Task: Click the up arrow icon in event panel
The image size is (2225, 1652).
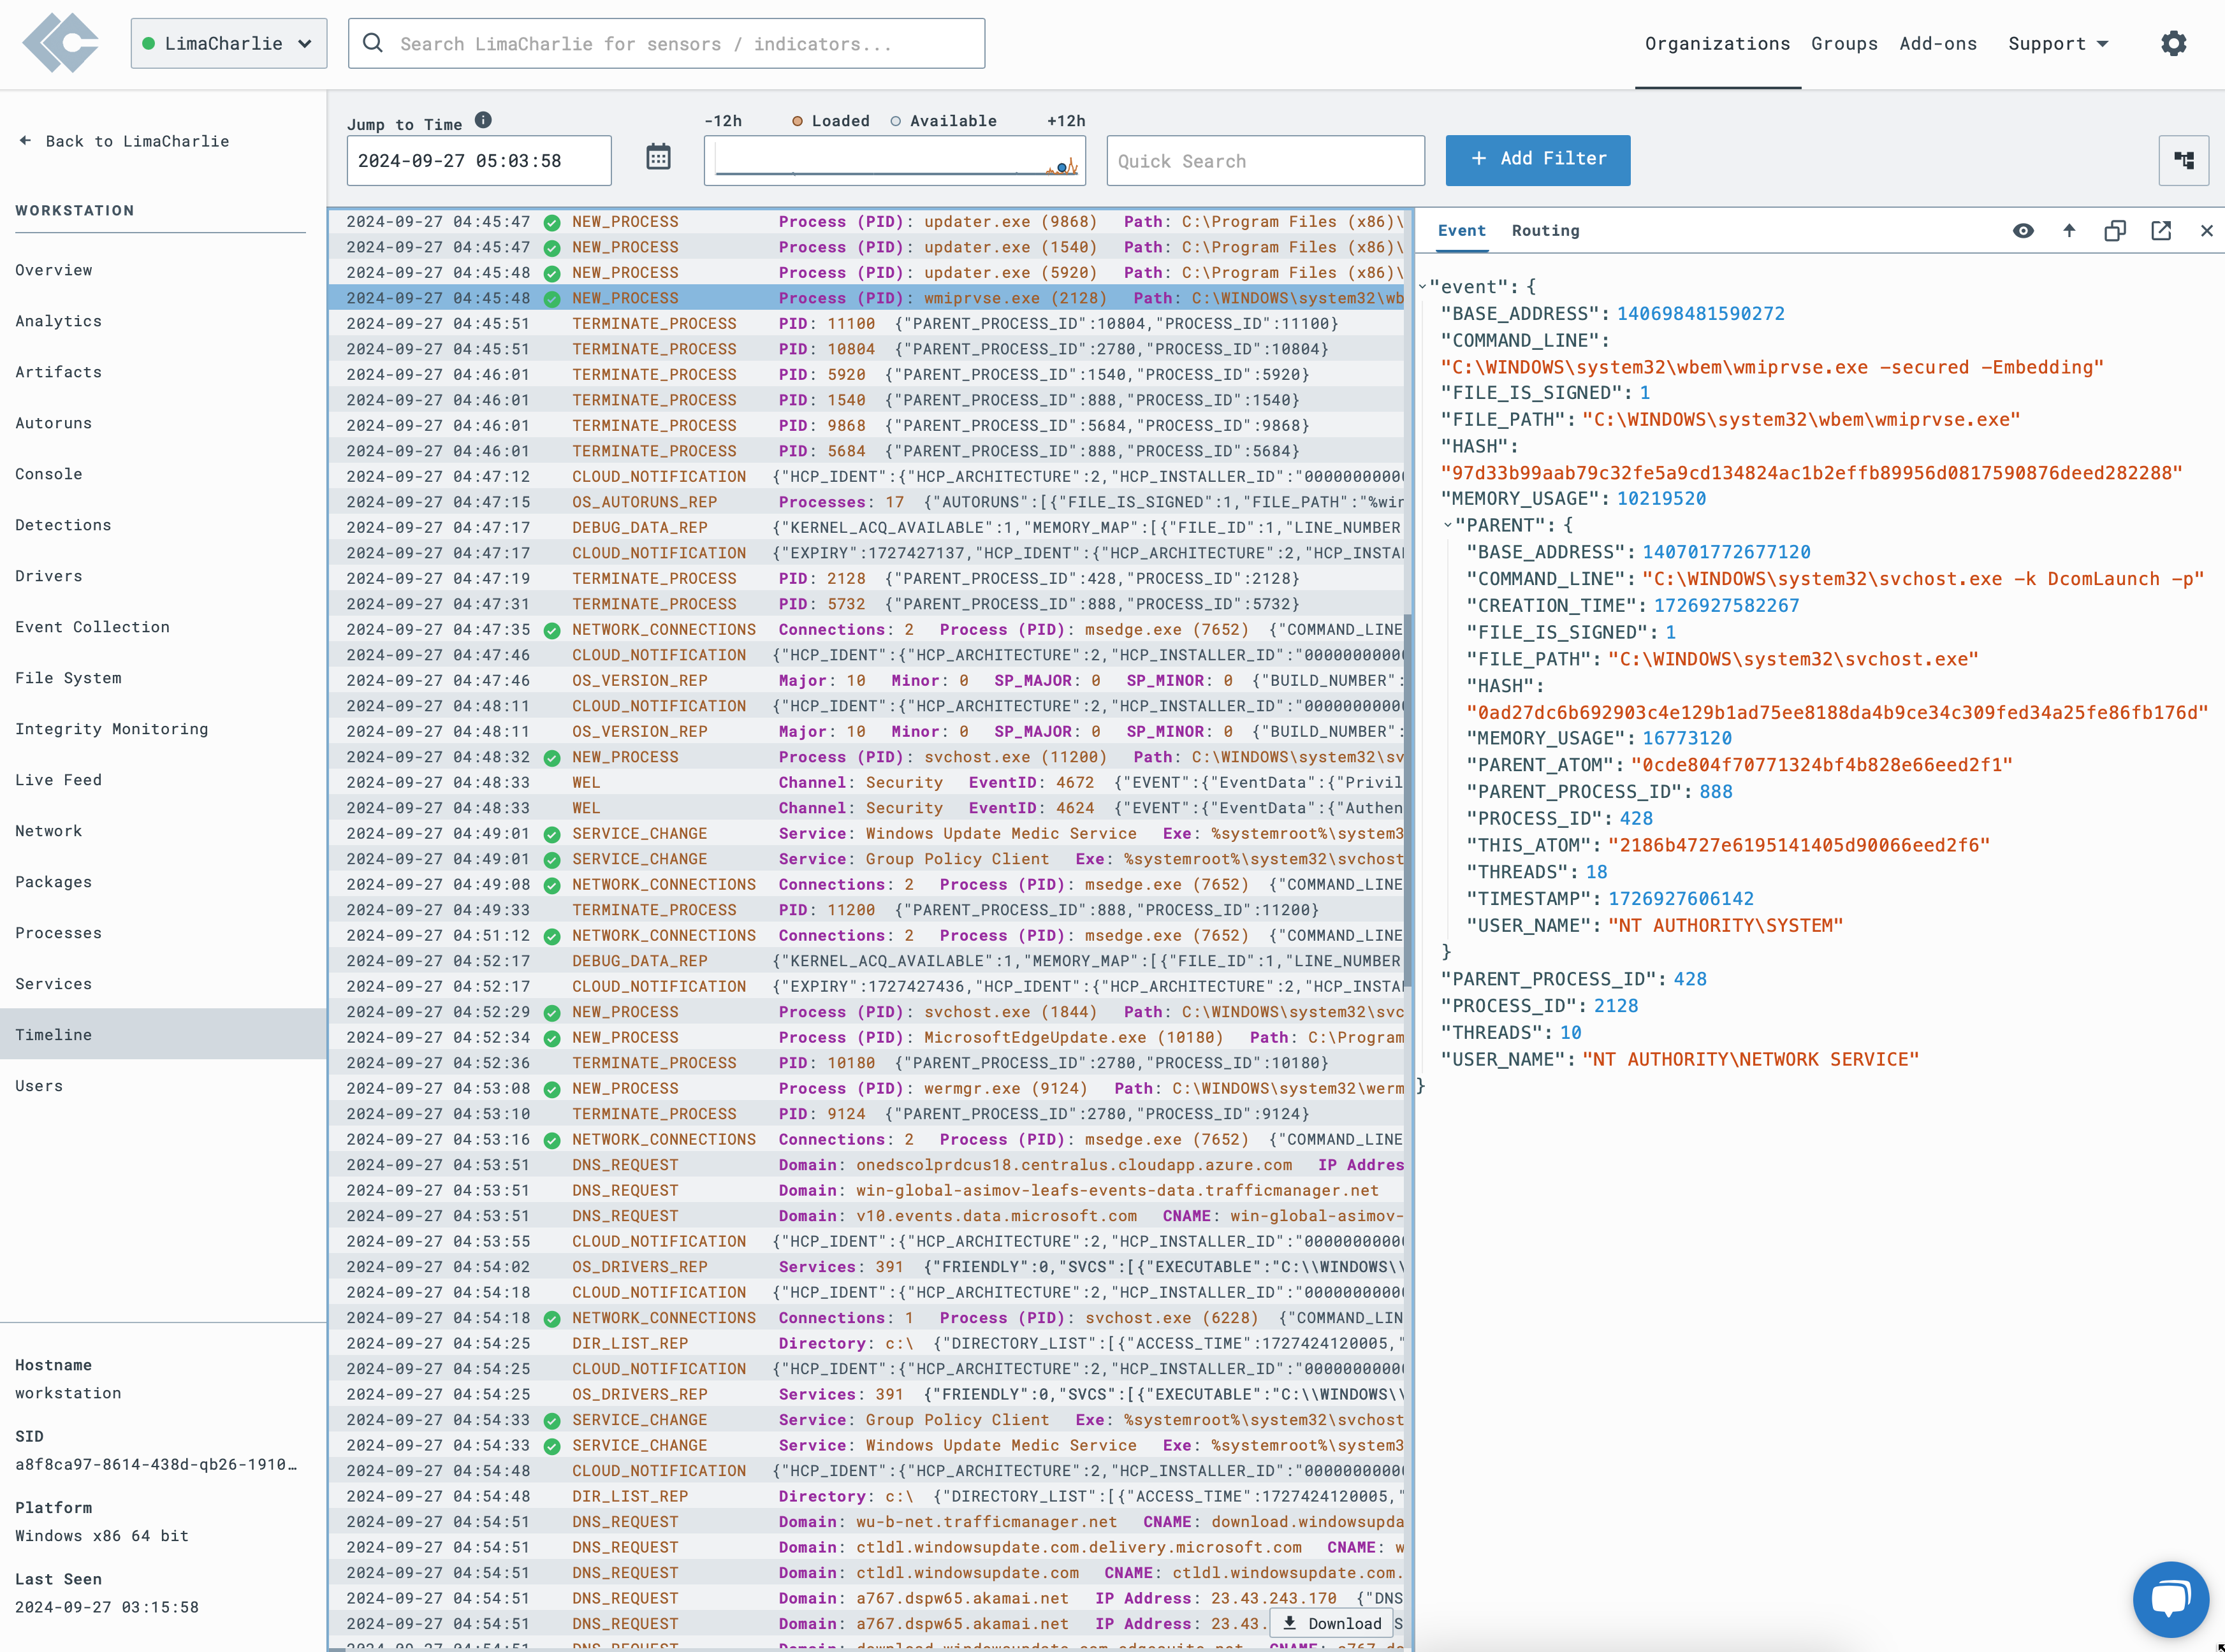Action: (x=2069, y=231)
